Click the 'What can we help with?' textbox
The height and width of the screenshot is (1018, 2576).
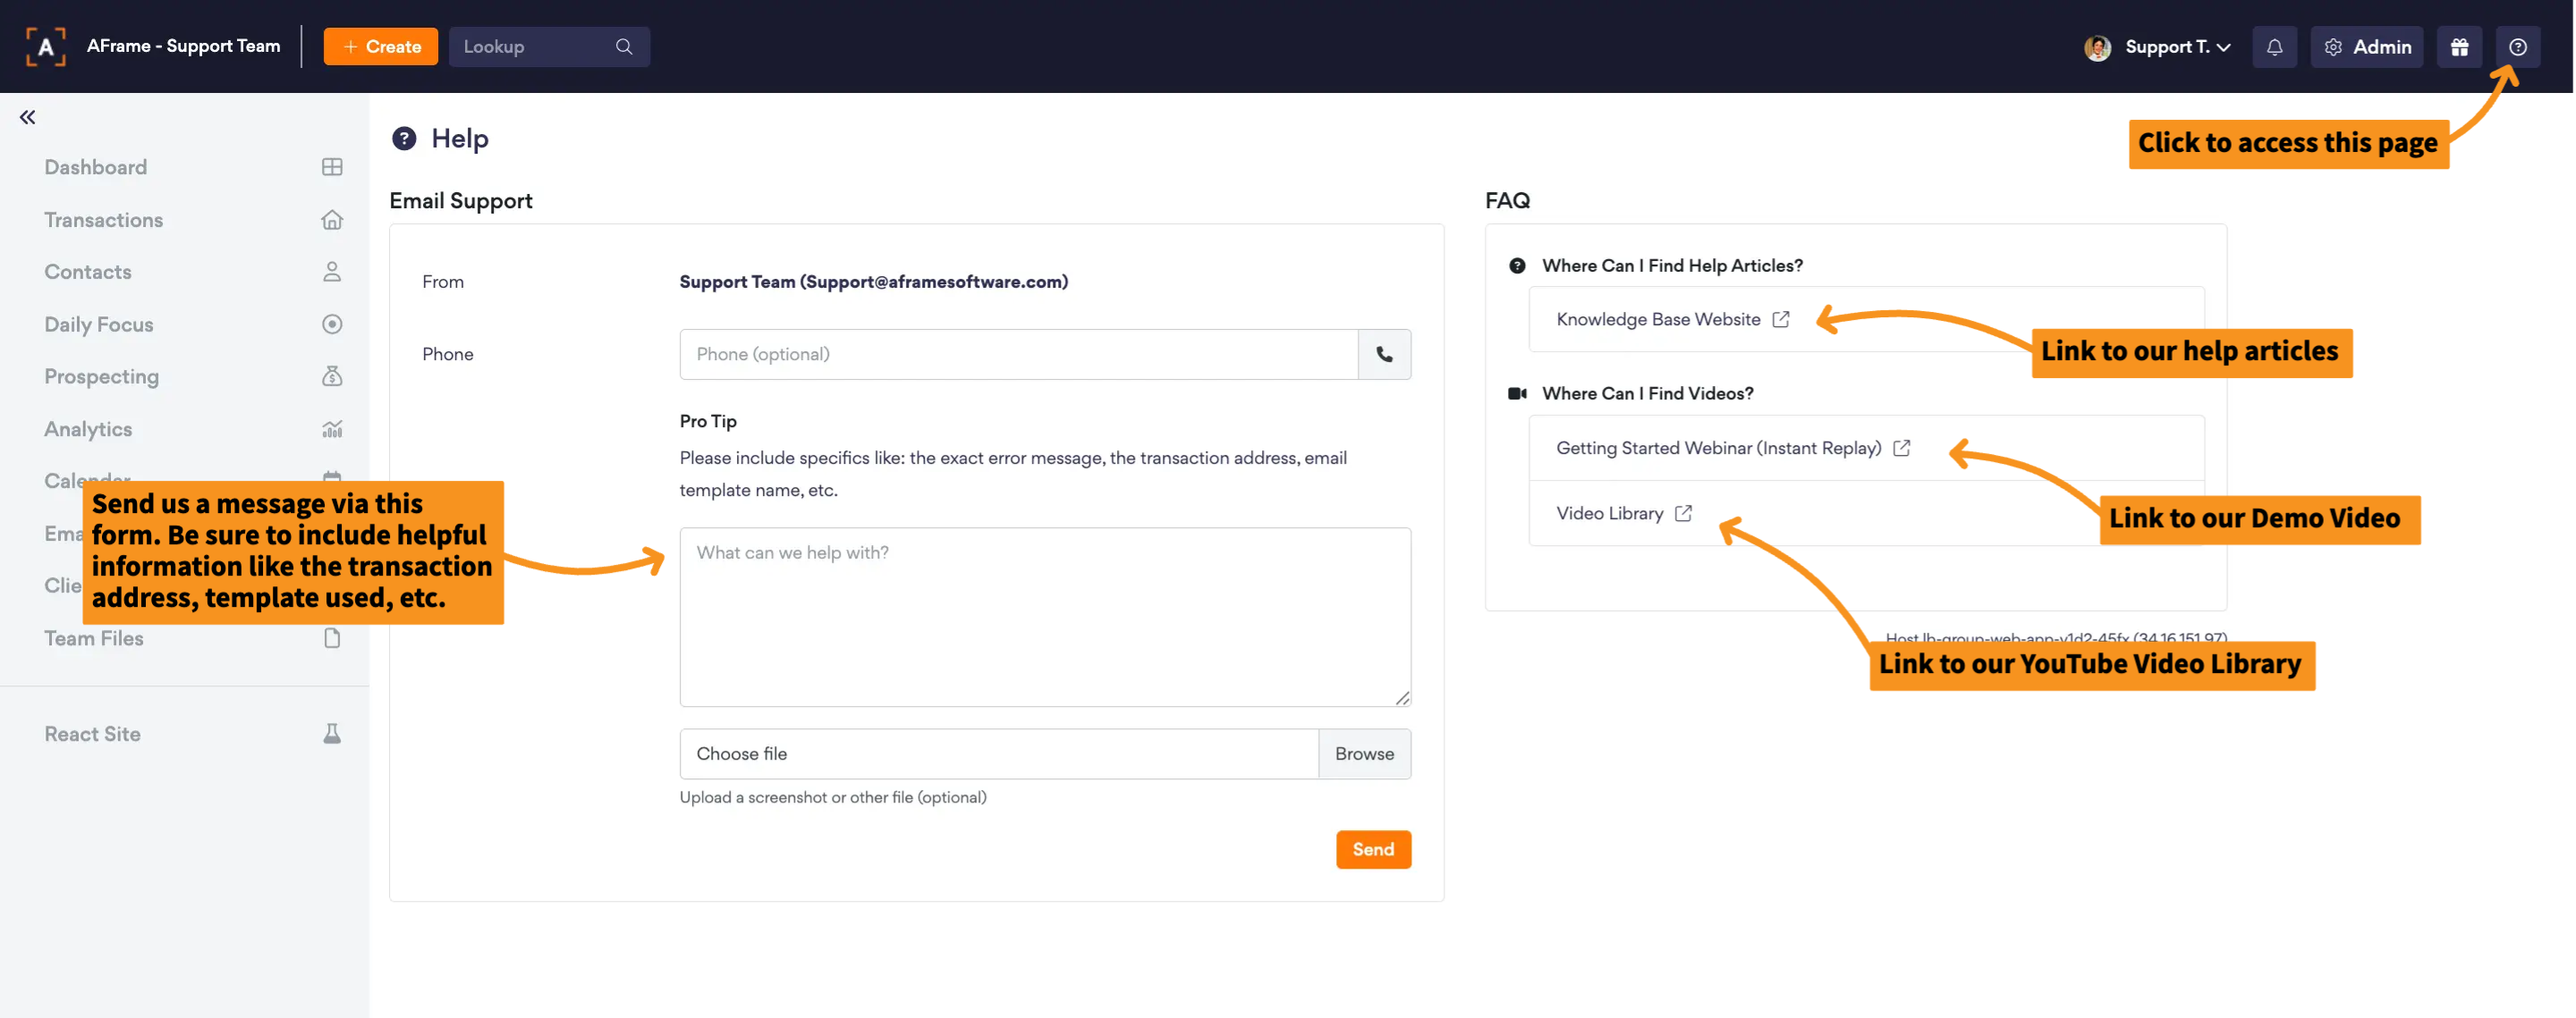pos(1044,617)
